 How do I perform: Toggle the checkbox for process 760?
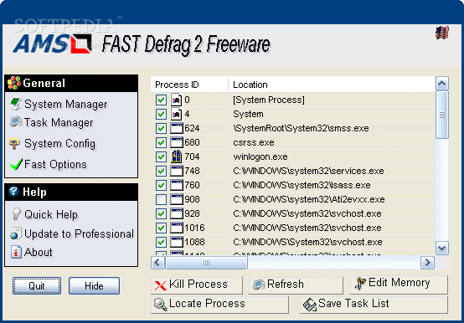pos(161,185)
